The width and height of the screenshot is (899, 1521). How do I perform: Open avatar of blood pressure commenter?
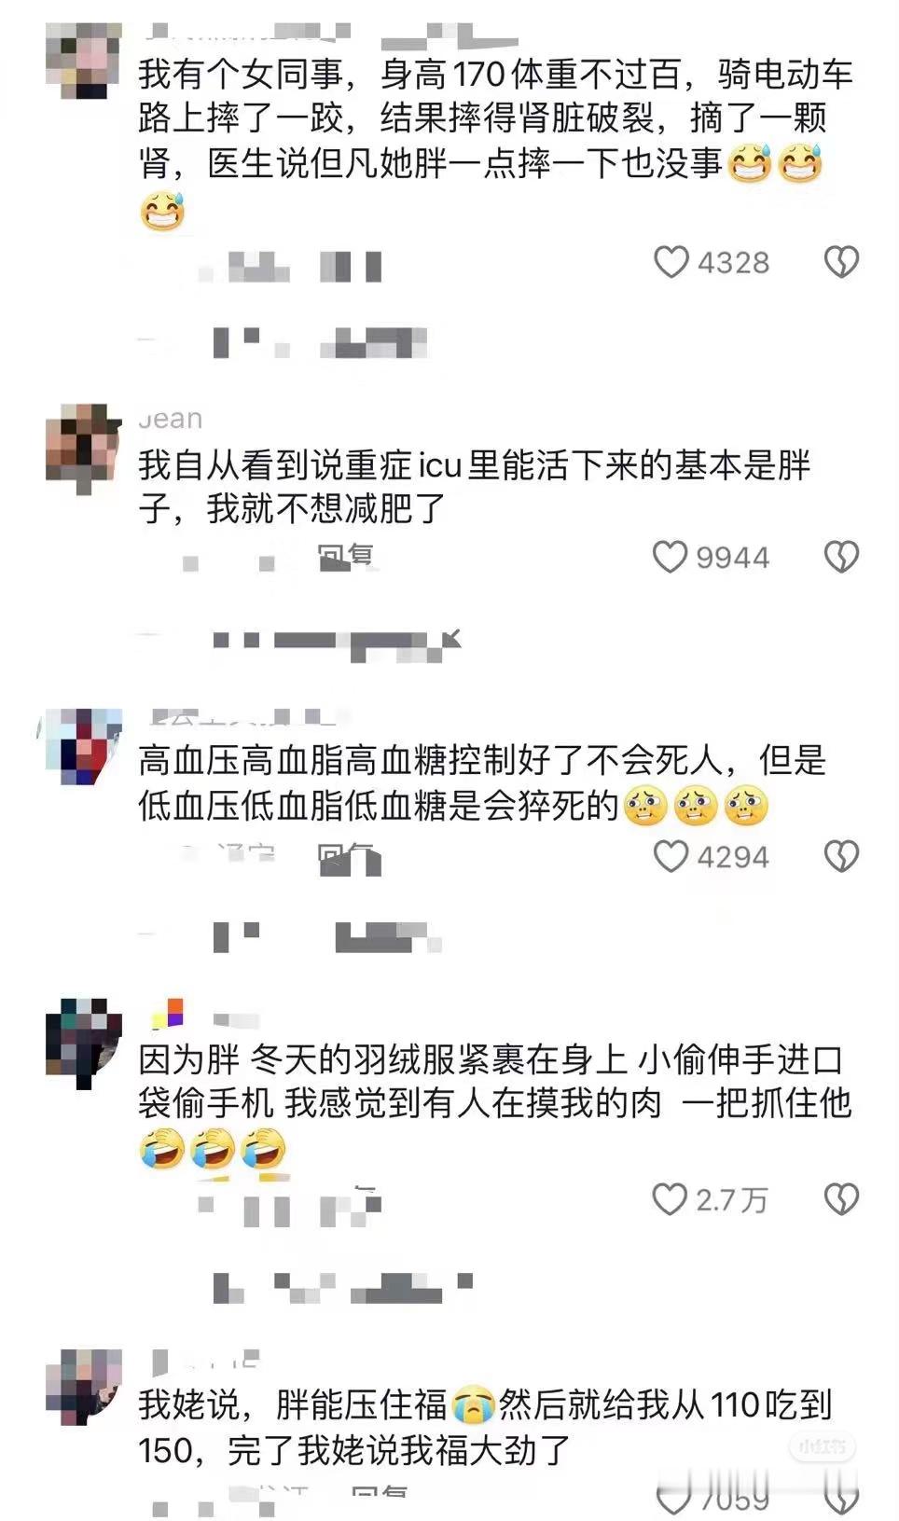[84, 747]
